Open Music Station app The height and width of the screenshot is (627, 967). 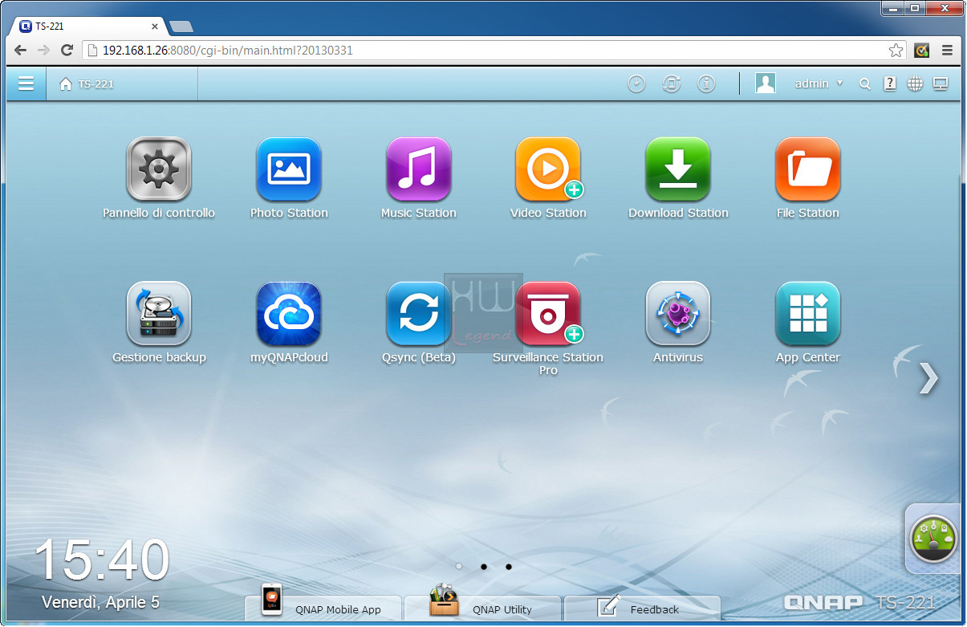click(419, 169)
